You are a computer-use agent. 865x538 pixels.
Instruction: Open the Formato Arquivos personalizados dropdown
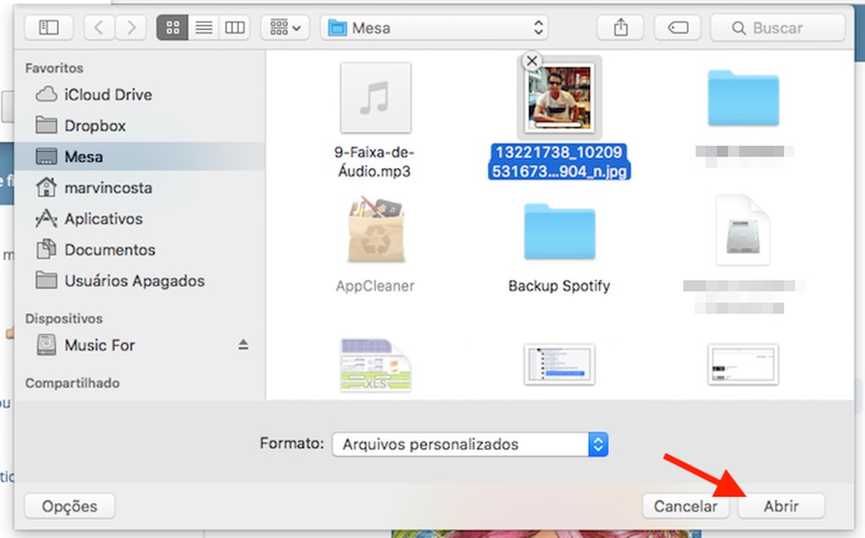[470, 444]
